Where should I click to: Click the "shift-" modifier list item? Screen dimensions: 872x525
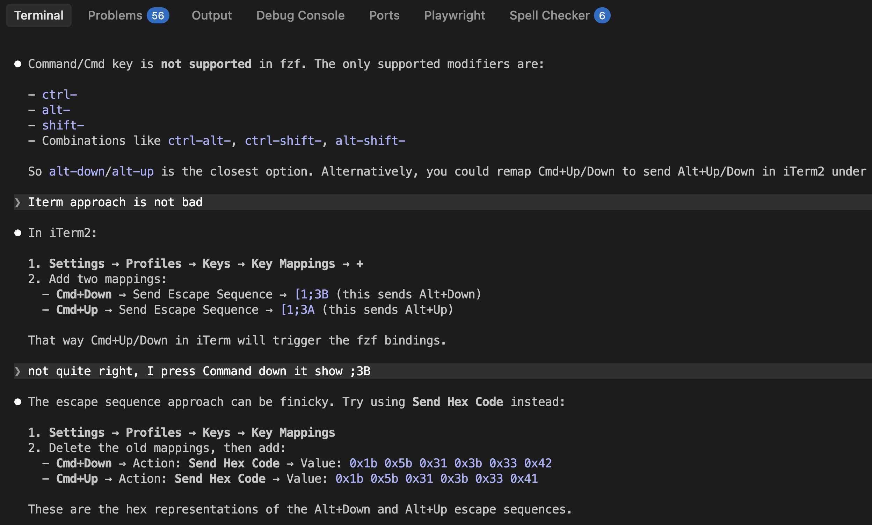[x=63, y=126]
